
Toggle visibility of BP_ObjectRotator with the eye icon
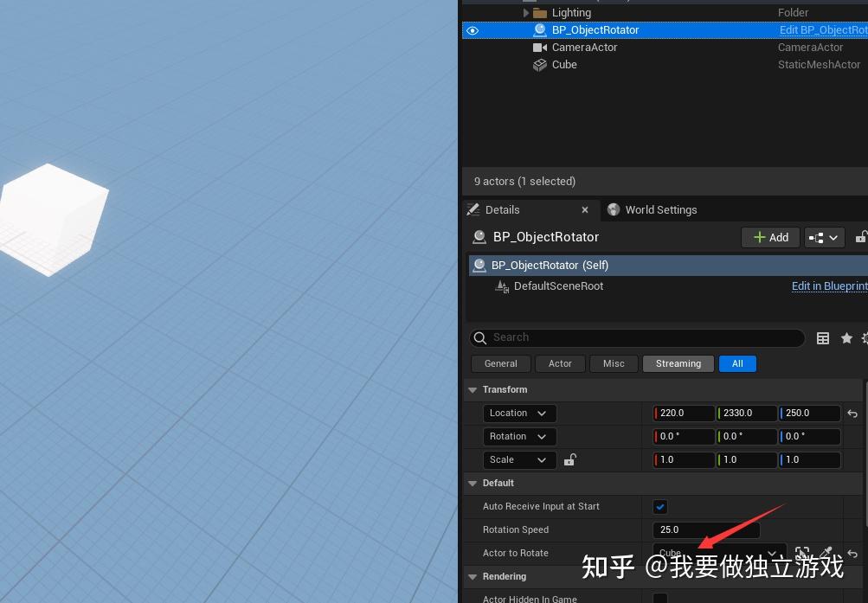(x=472, y=29)
